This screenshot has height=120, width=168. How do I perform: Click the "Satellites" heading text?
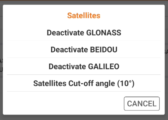coord(84,16)
